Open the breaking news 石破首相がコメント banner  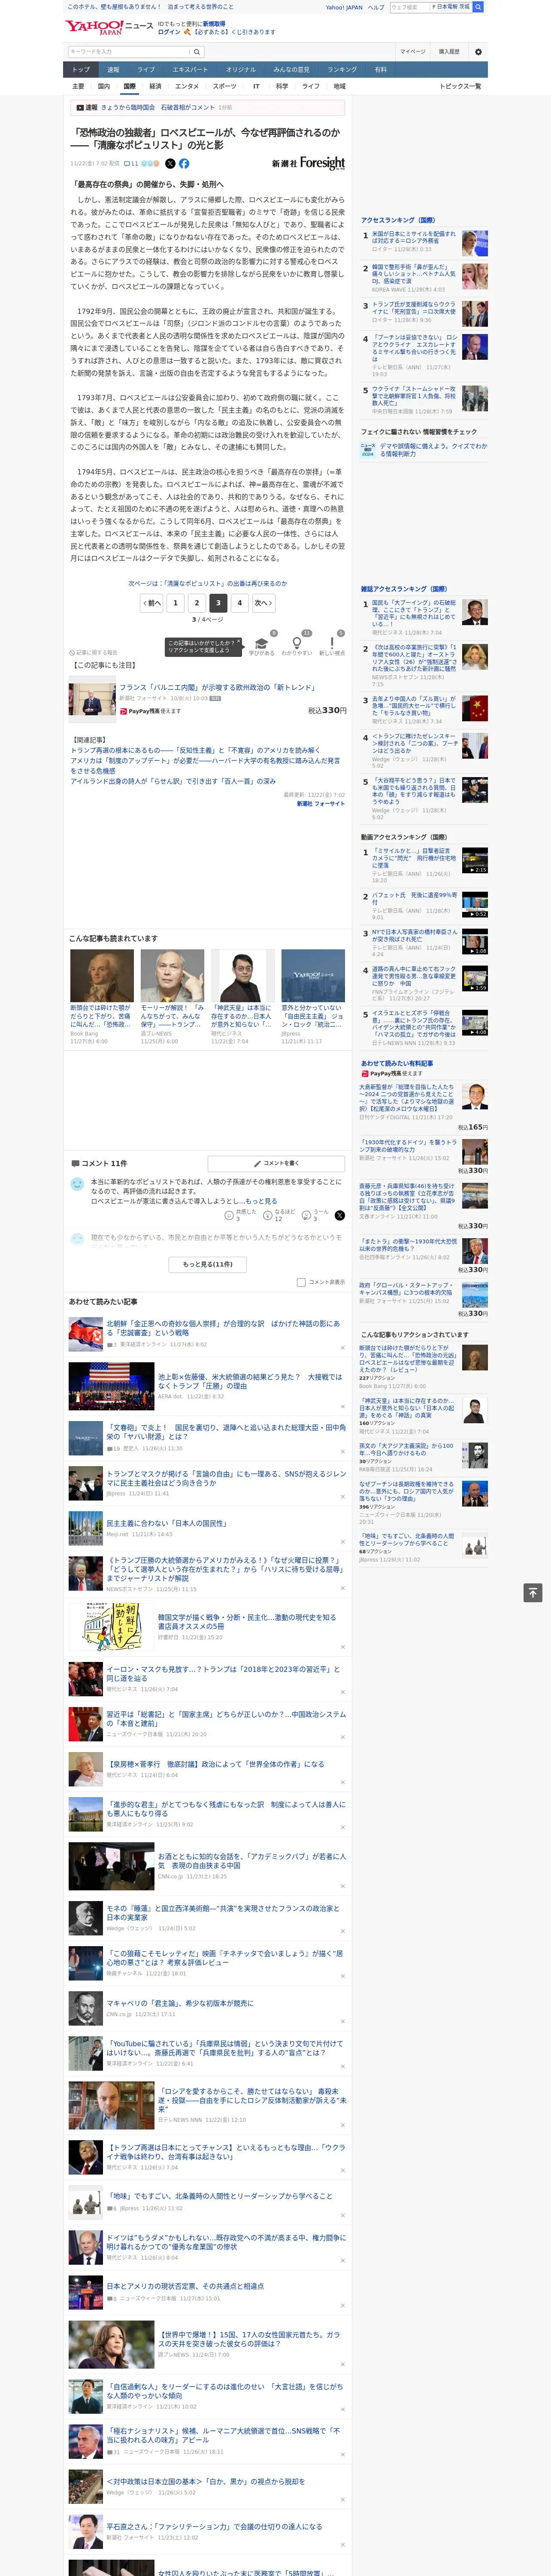tap(157, 107)
